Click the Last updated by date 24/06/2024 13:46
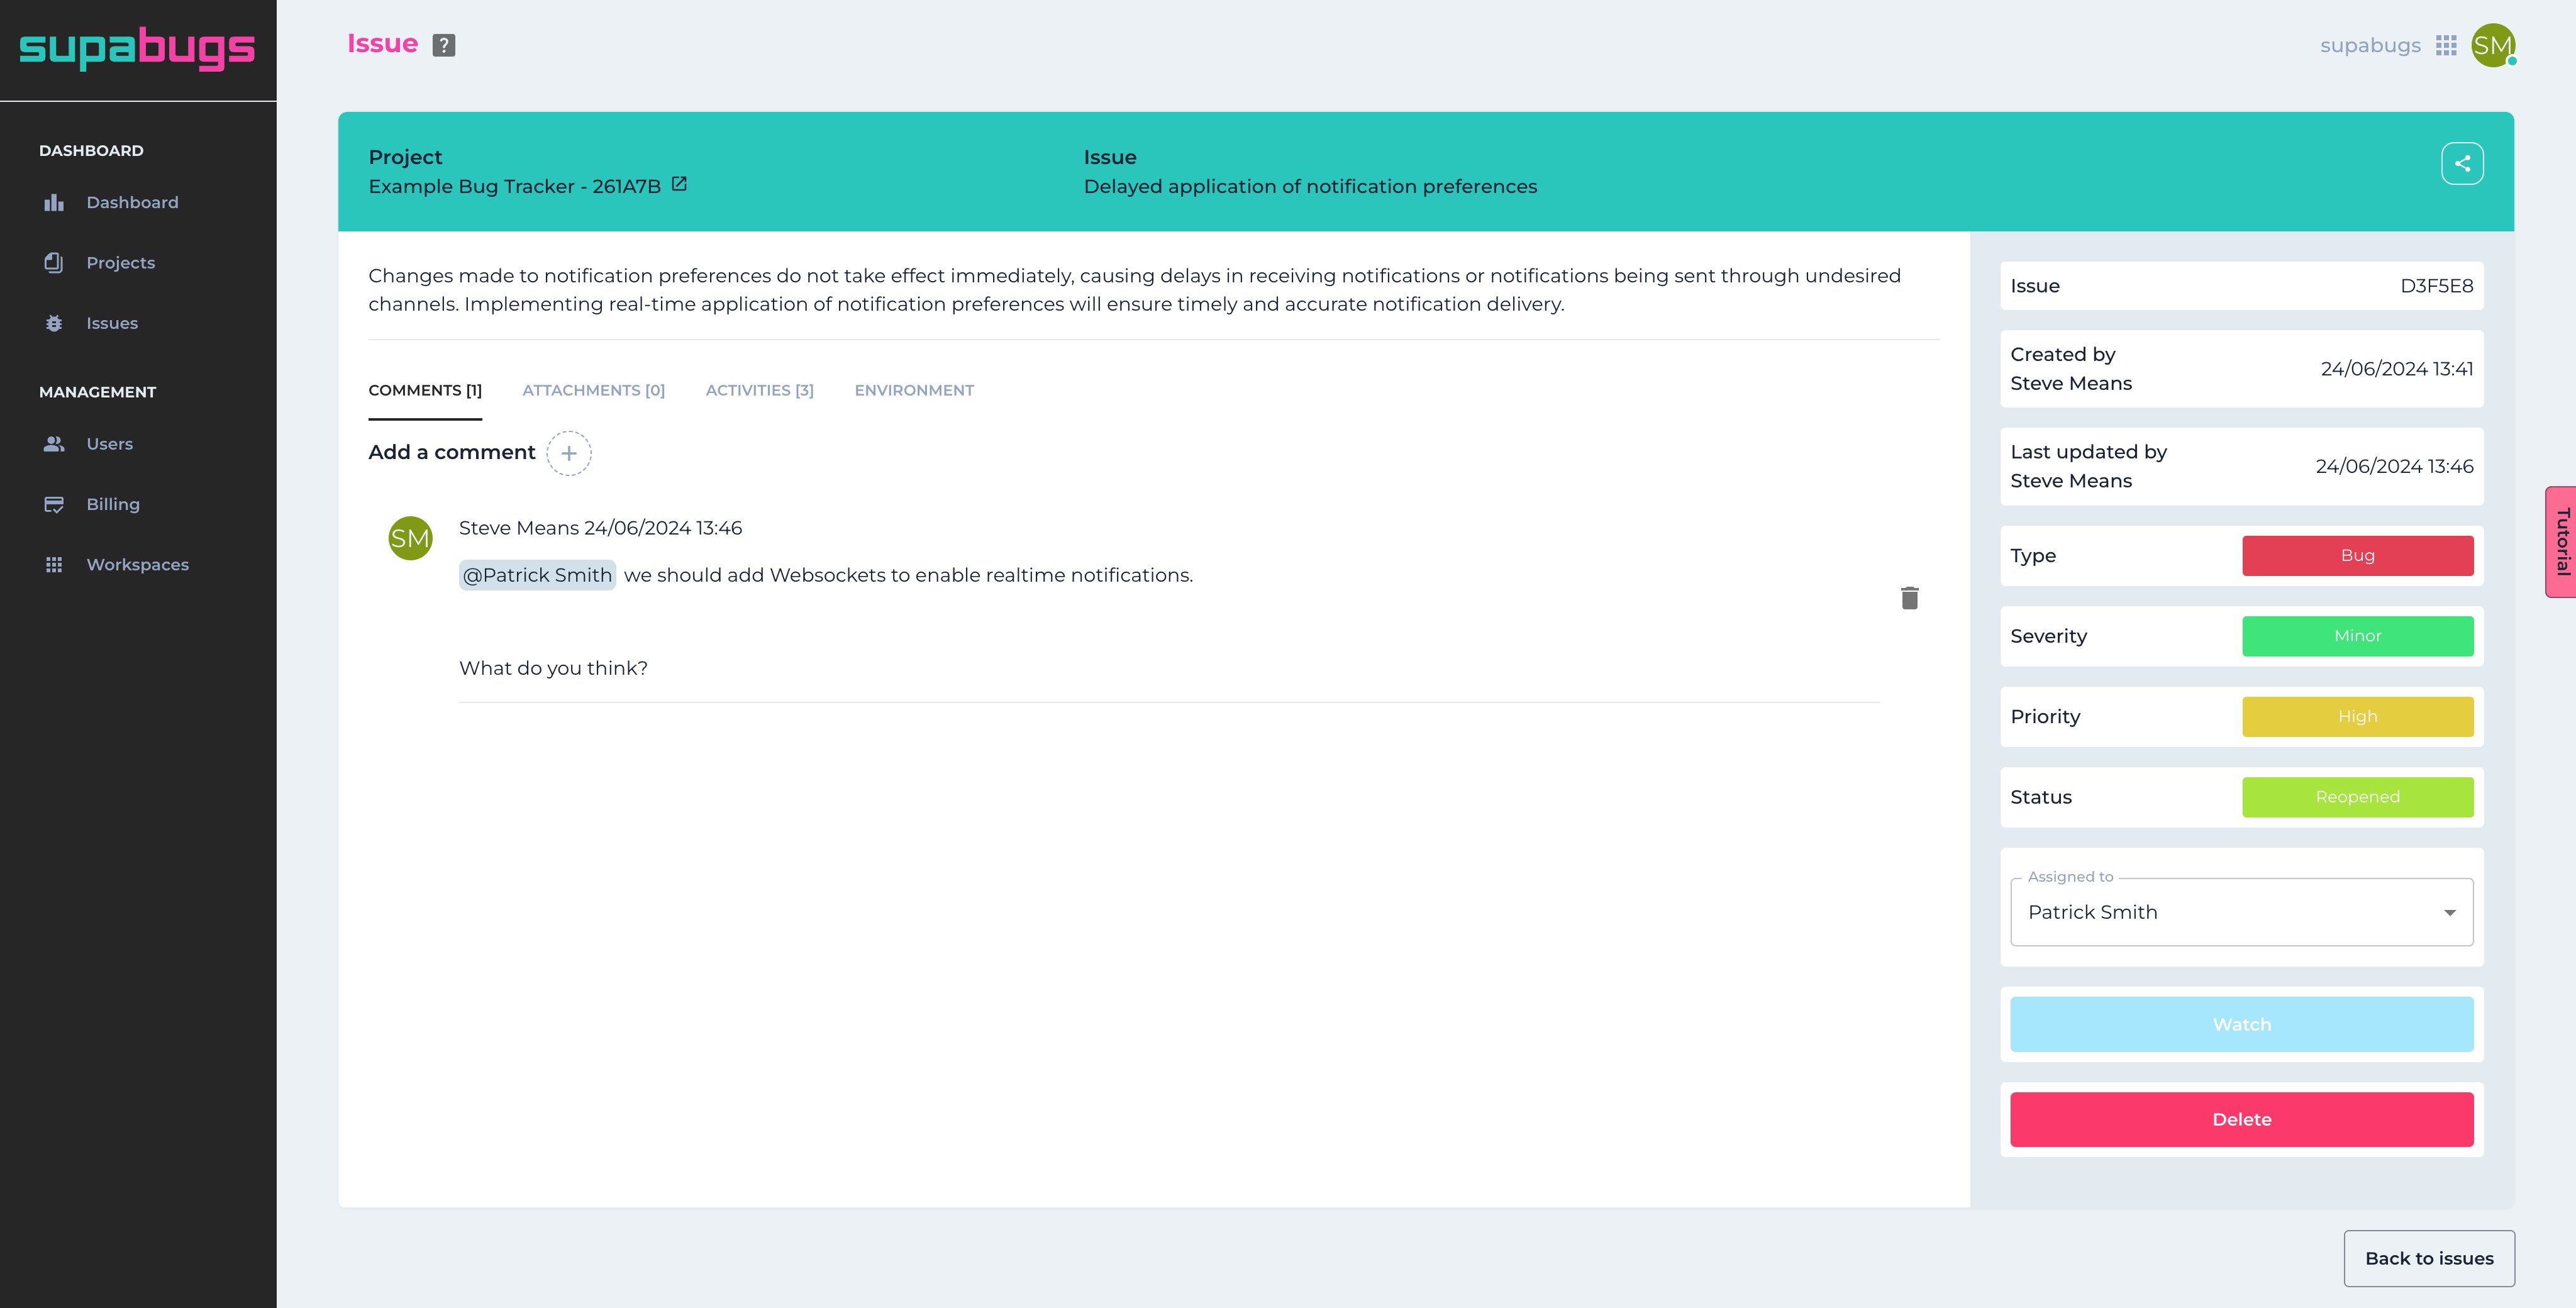 pos(2394,467)
